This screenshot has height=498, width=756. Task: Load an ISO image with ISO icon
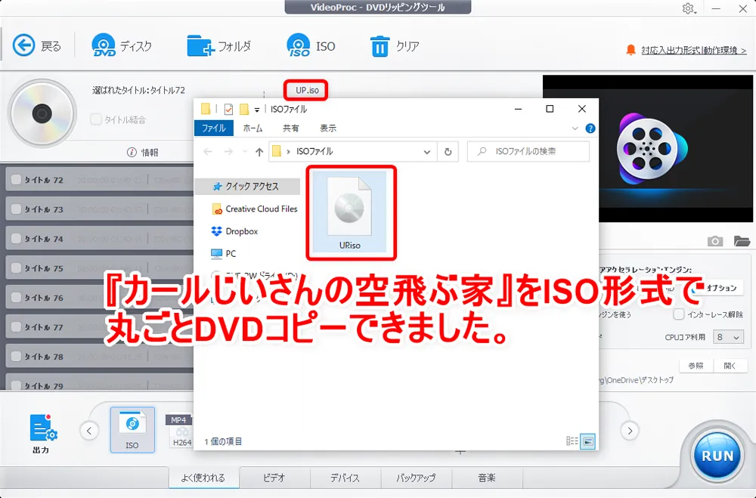coord(299,45)
